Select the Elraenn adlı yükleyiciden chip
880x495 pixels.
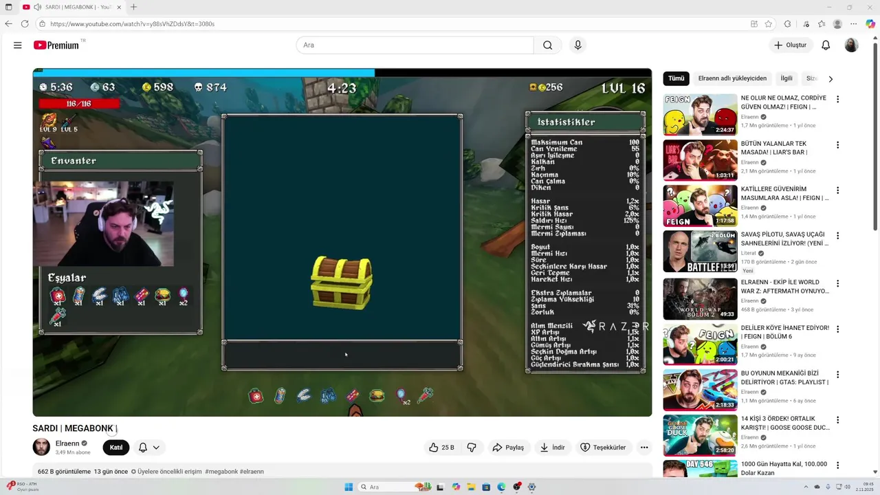[x=732, y=78]
